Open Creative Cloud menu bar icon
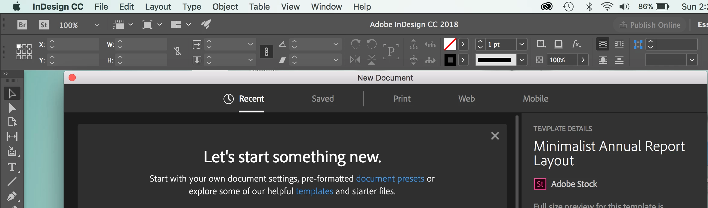 [x=547, y=7]
